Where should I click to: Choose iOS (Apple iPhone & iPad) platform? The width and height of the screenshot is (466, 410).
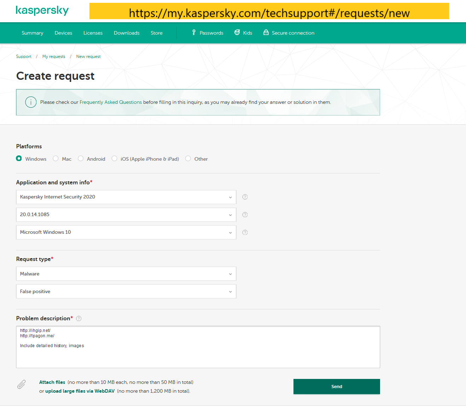point(114,159)
